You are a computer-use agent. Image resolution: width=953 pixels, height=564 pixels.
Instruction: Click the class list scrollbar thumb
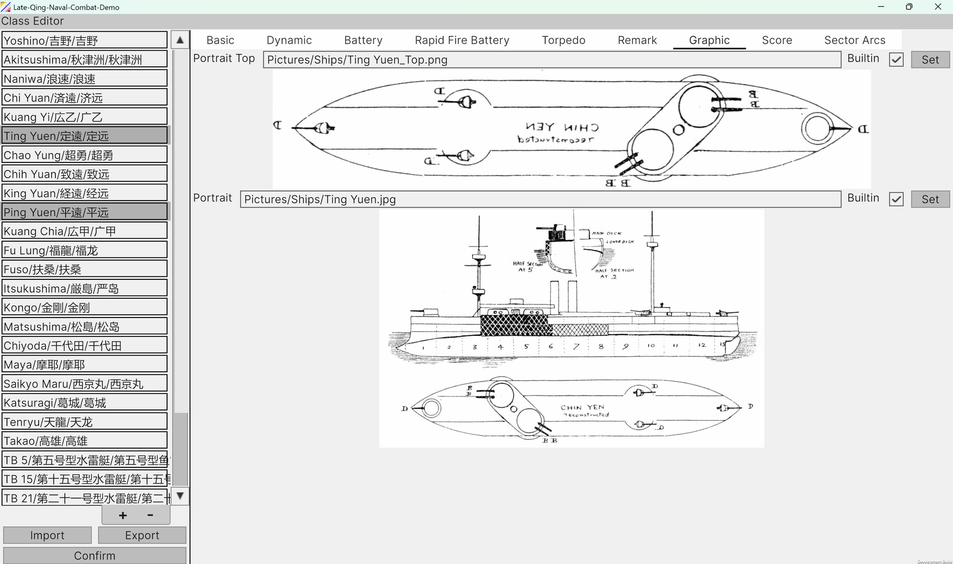(180, 449)
